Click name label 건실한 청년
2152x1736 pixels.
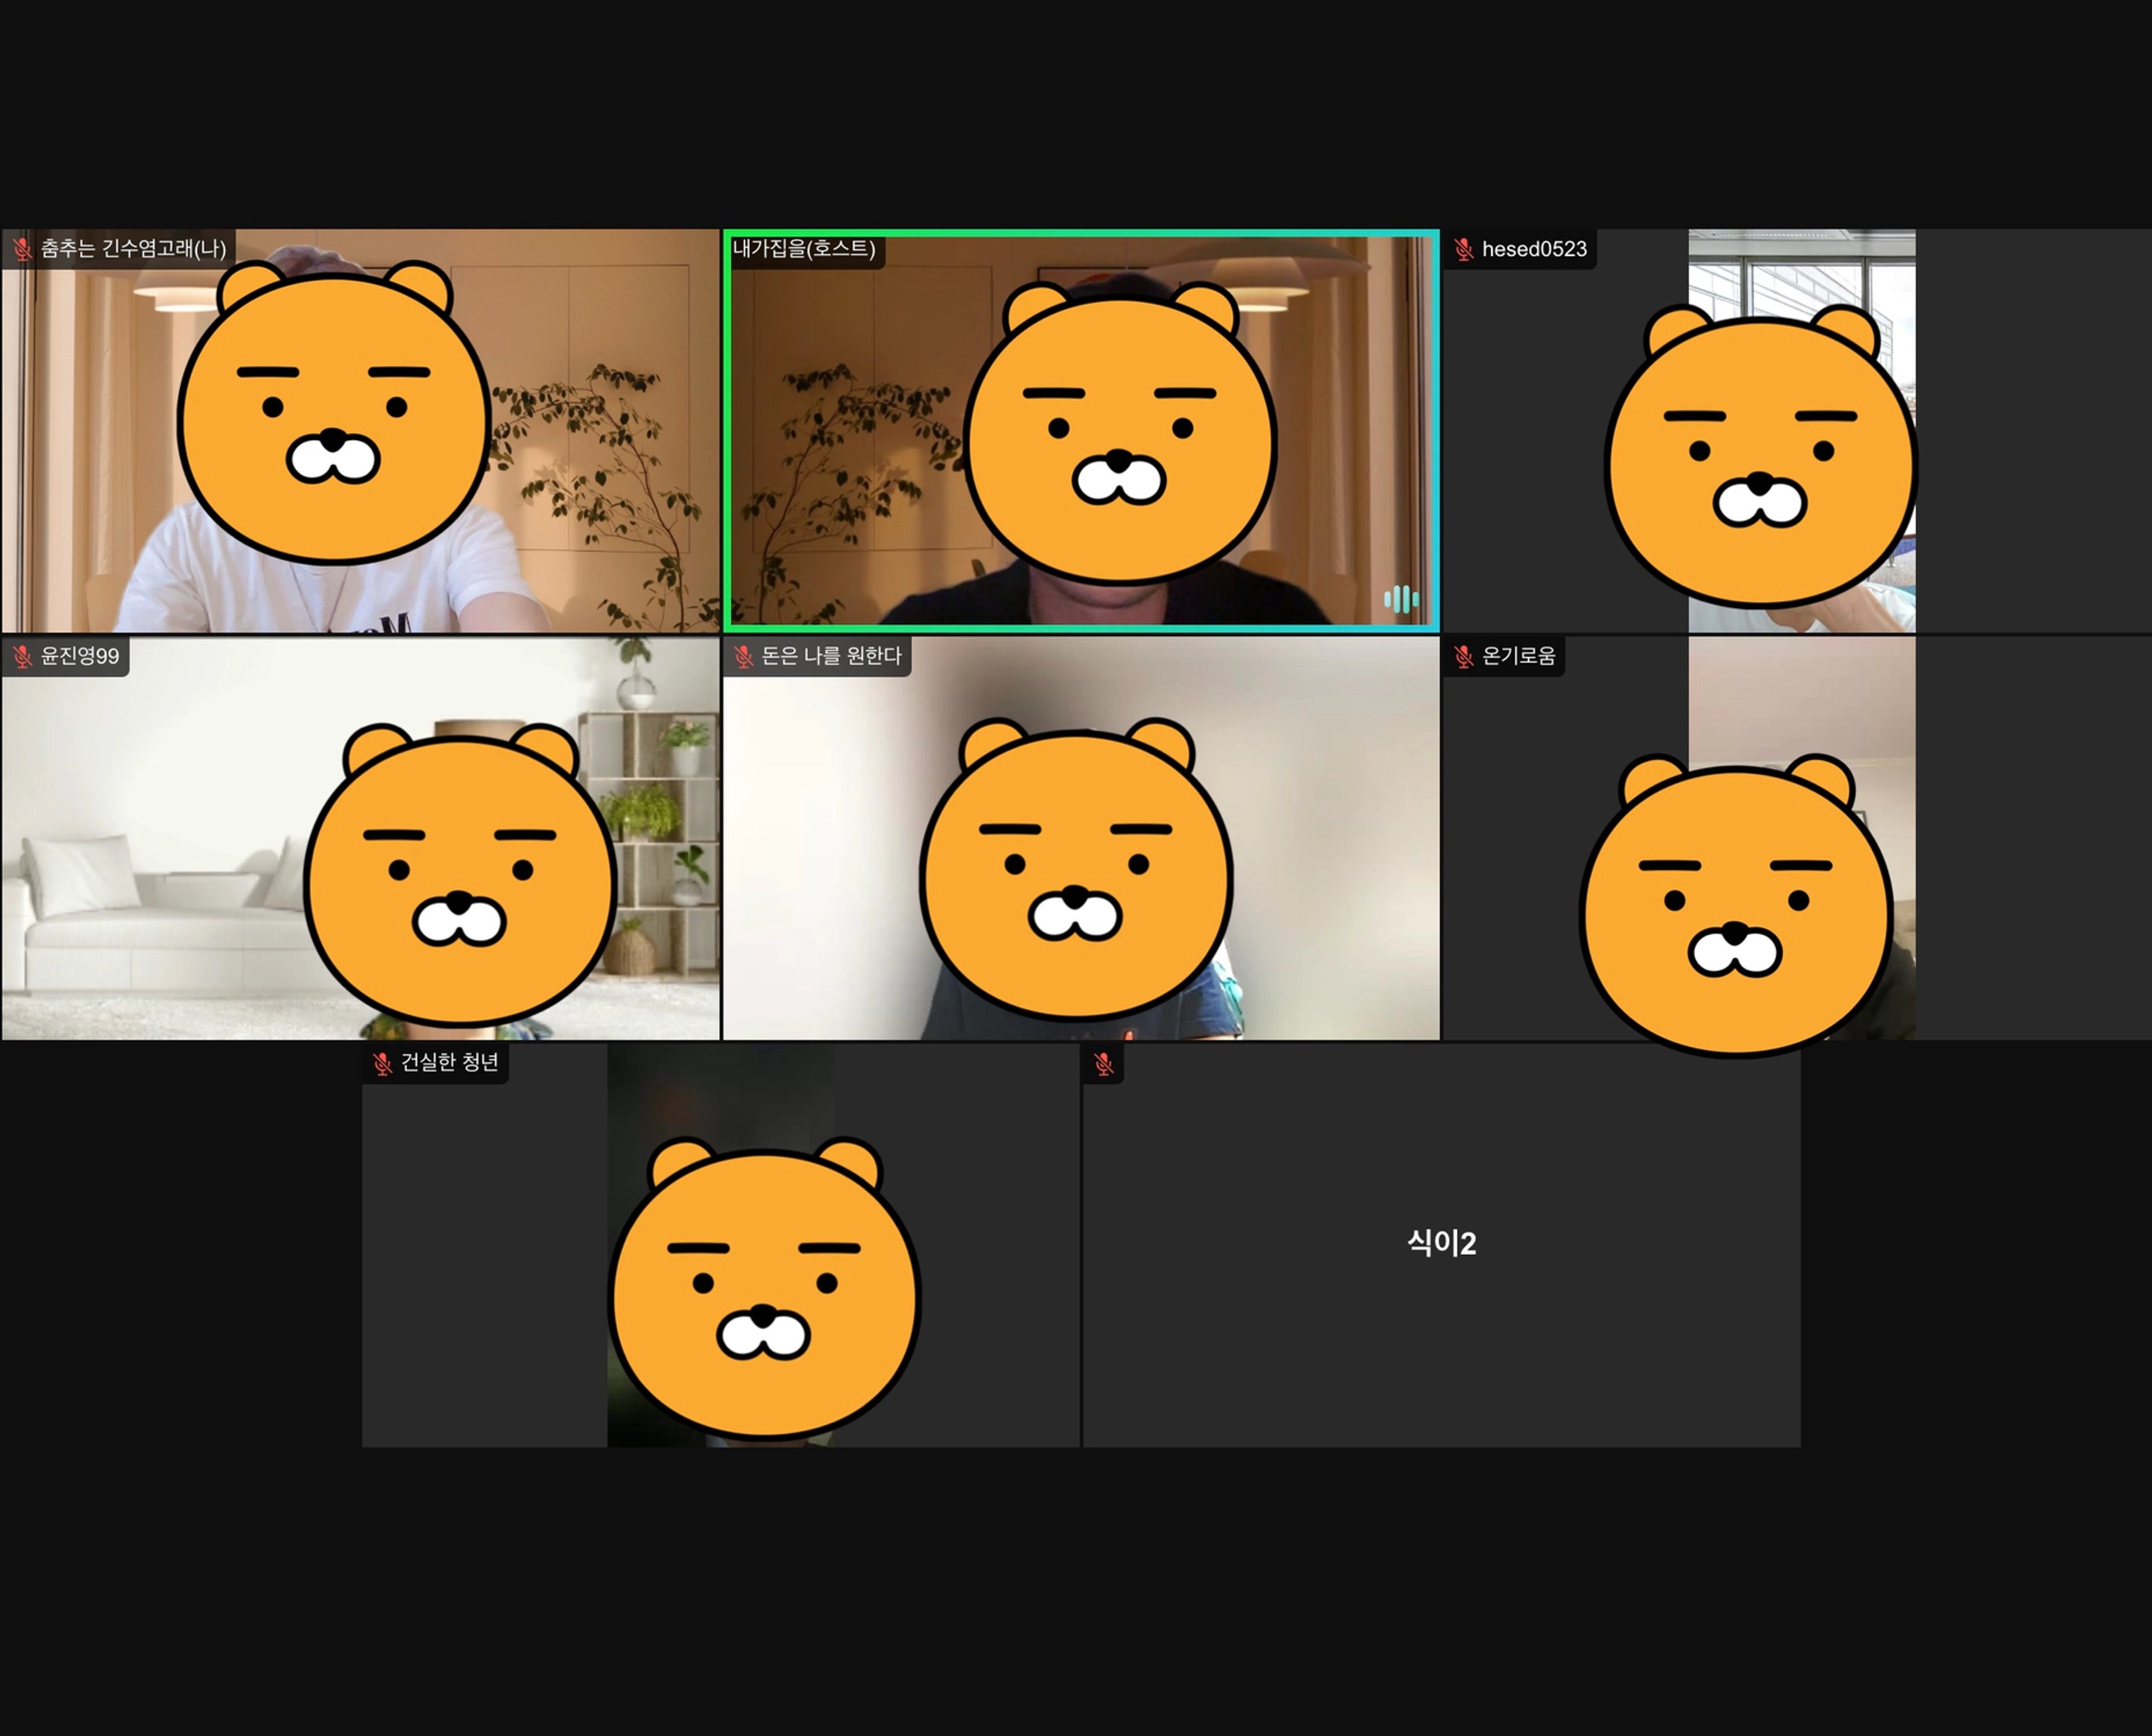coord(450,1062)
